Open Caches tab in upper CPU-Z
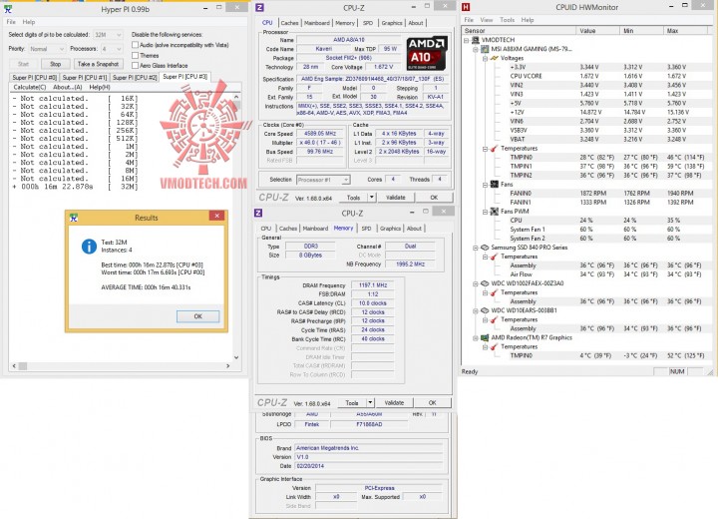 point(289,23)
